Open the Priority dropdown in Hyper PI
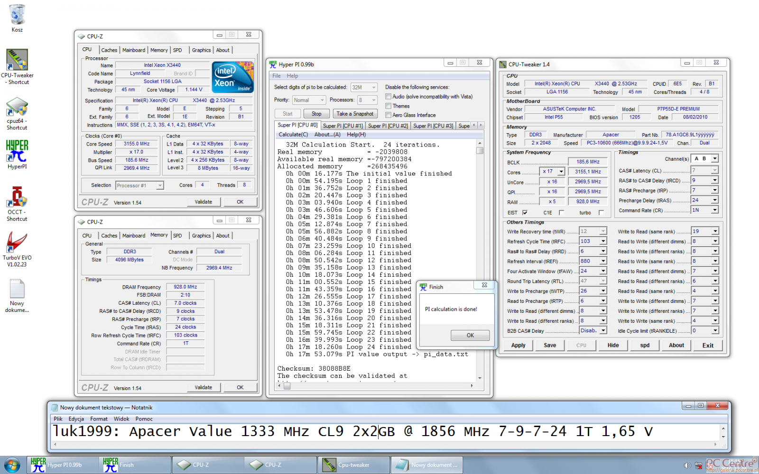Screen dimensions: 759x474 click(308, 100)
